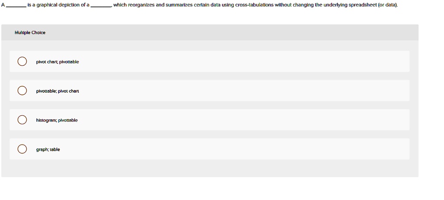The width and height of the screenshot is (444, 200).
Task: Mark the histogram; pivottable radio button
Action: coord(22,119)
